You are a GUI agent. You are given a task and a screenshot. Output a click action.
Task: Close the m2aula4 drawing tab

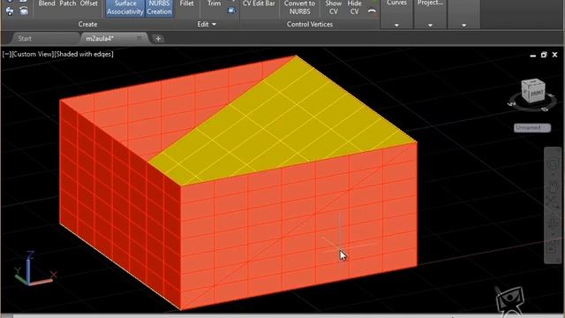pos(139,38)
